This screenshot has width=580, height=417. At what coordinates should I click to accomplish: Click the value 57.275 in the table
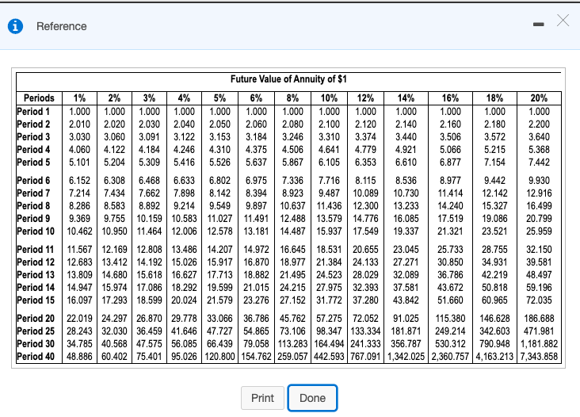click(x=329, y=318)
